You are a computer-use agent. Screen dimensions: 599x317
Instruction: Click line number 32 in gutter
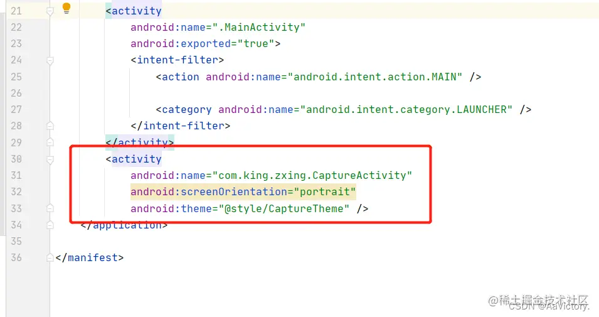pos(16,191)
